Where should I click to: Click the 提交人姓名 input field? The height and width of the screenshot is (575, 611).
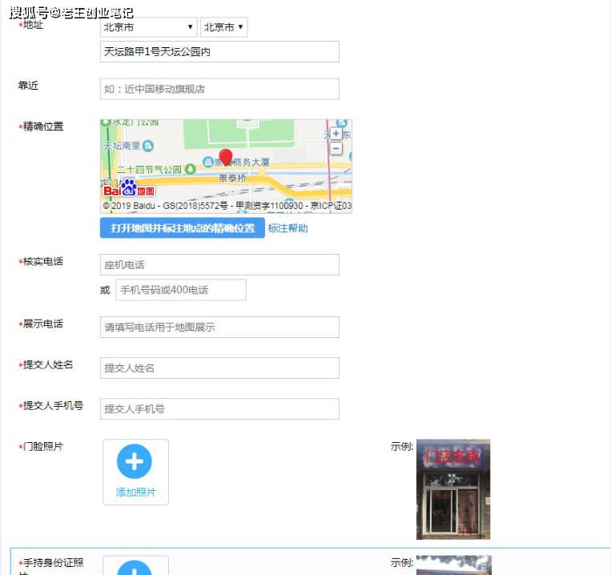coord(219,368)
